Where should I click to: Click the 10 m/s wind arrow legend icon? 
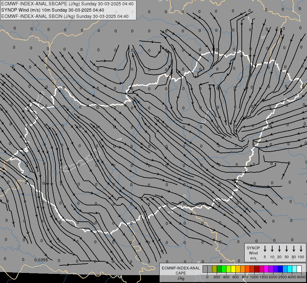click(272, 248)
